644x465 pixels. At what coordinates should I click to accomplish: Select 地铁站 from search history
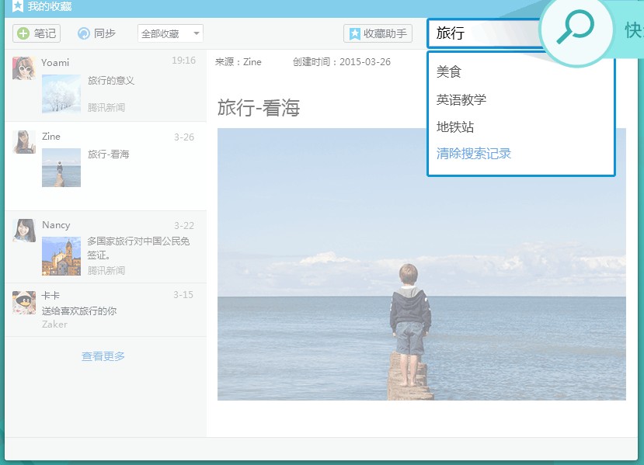pos(455,127)
